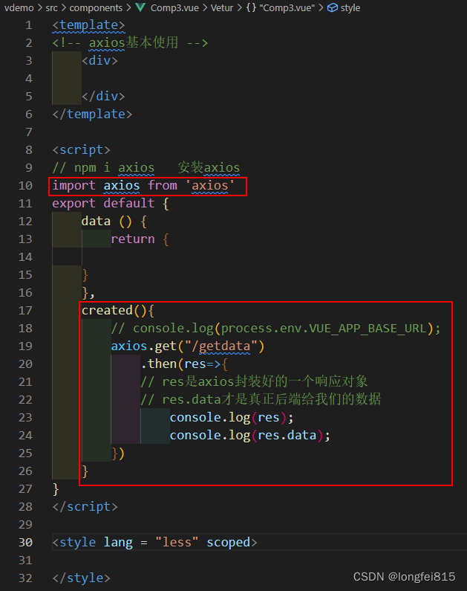Click the closing </div> tag
467x591 pixels.
[x=103, y=96]
